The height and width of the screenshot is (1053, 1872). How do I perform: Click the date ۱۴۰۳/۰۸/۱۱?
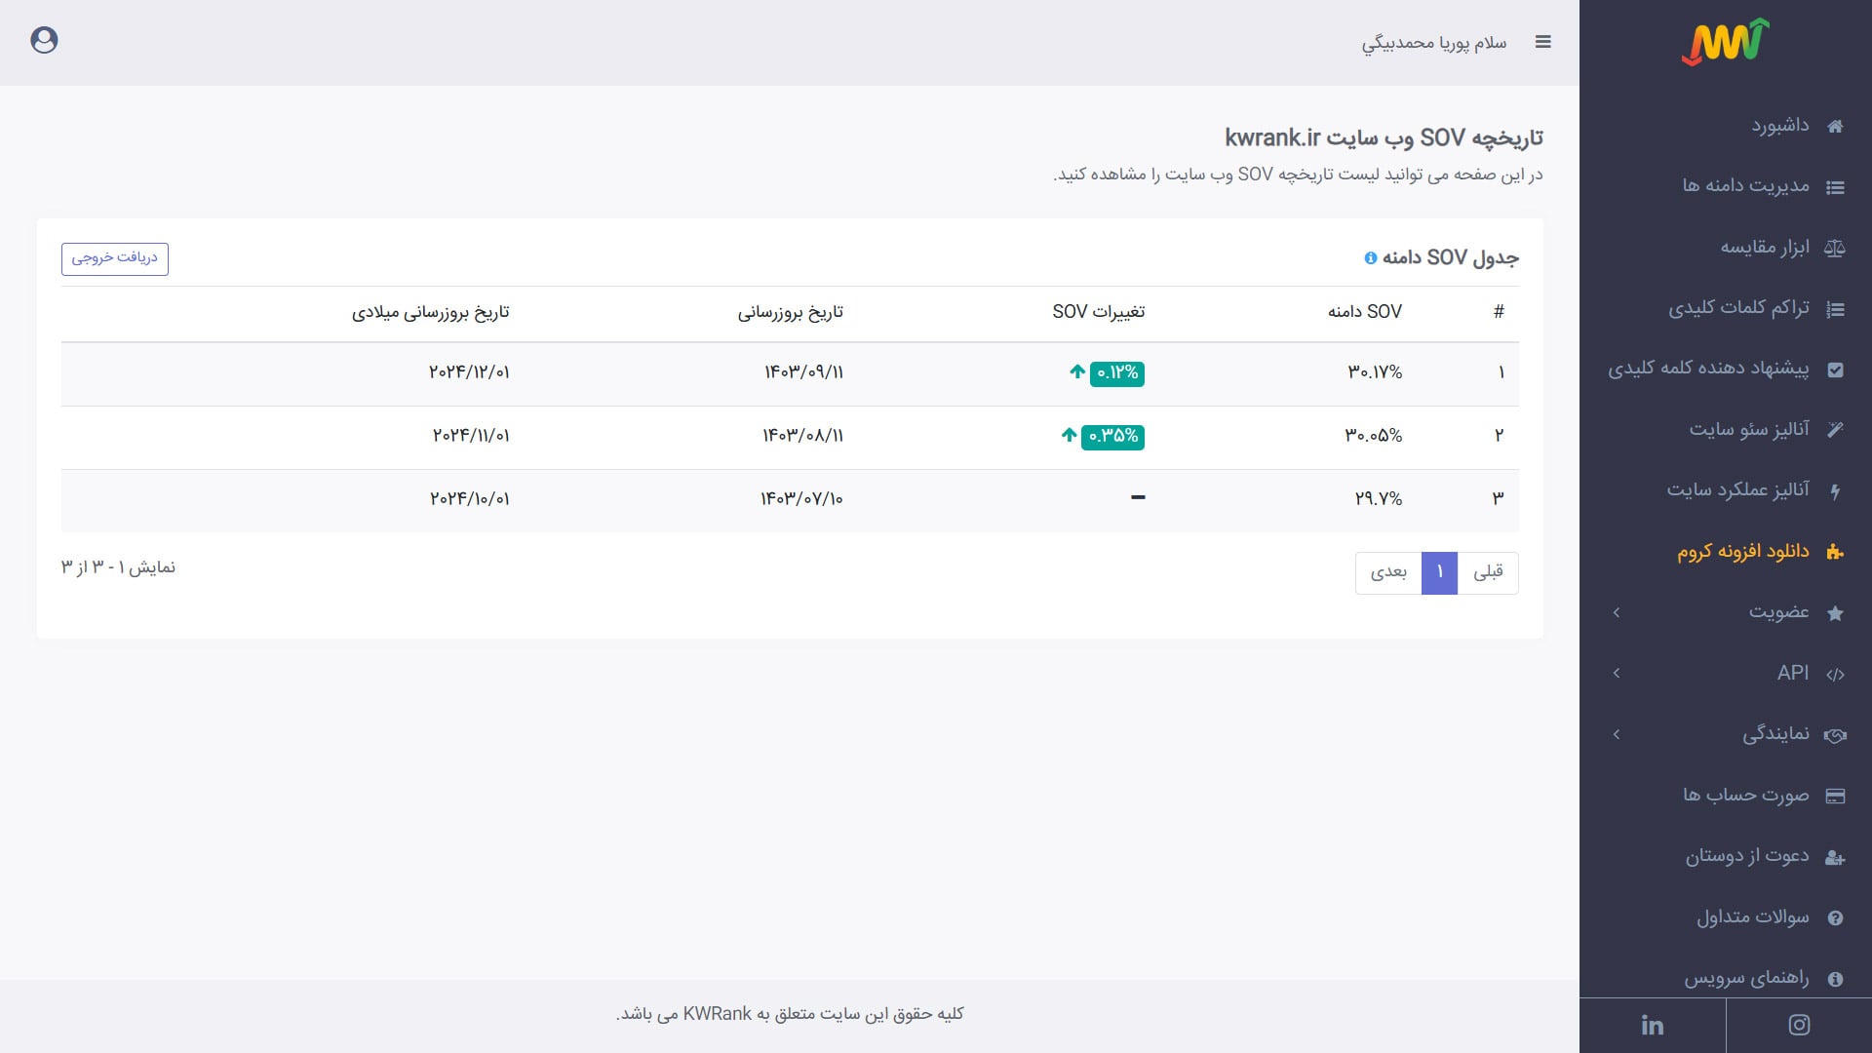pyautogui.click(x=802, y=436)
